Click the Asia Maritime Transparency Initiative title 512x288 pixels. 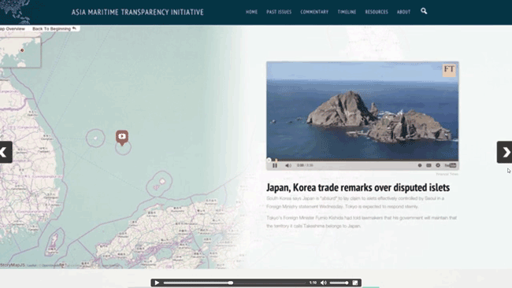(x=138, y=12)
